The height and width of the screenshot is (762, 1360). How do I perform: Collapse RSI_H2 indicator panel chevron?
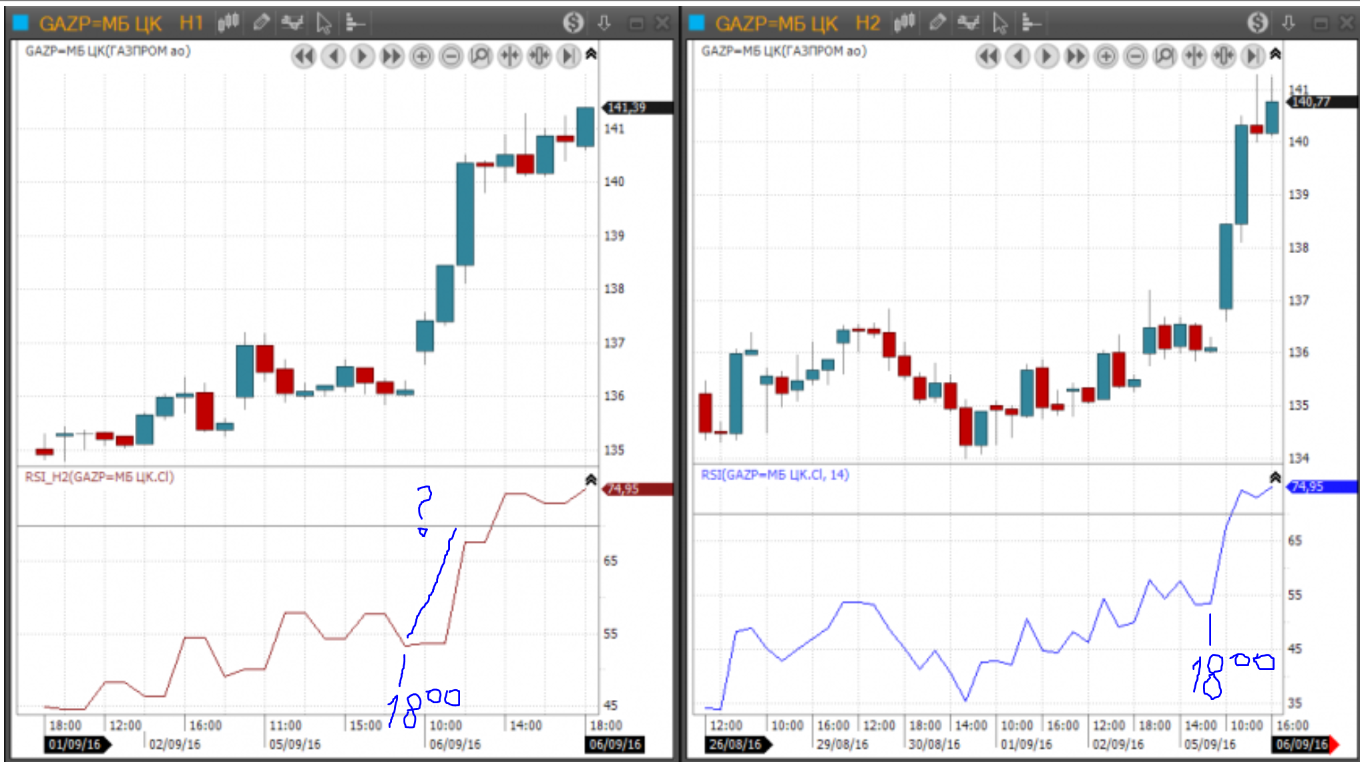pos(591,480)
